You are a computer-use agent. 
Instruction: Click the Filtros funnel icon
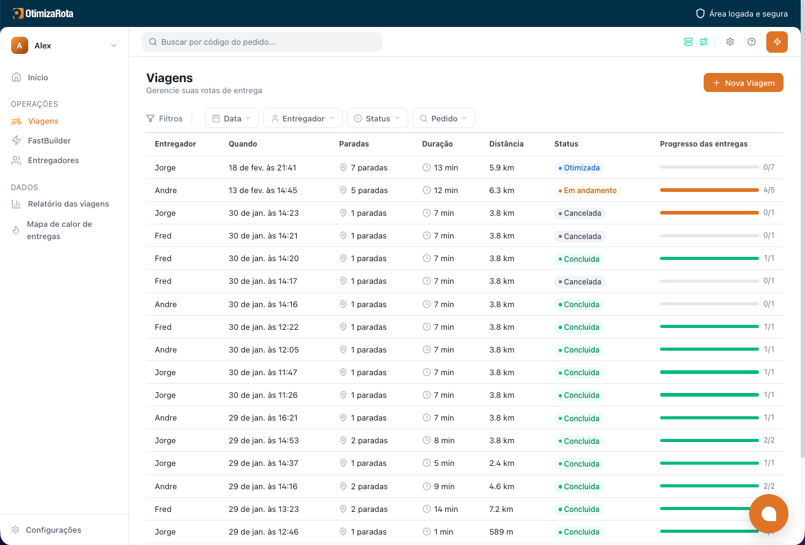(x=150, y=118)
